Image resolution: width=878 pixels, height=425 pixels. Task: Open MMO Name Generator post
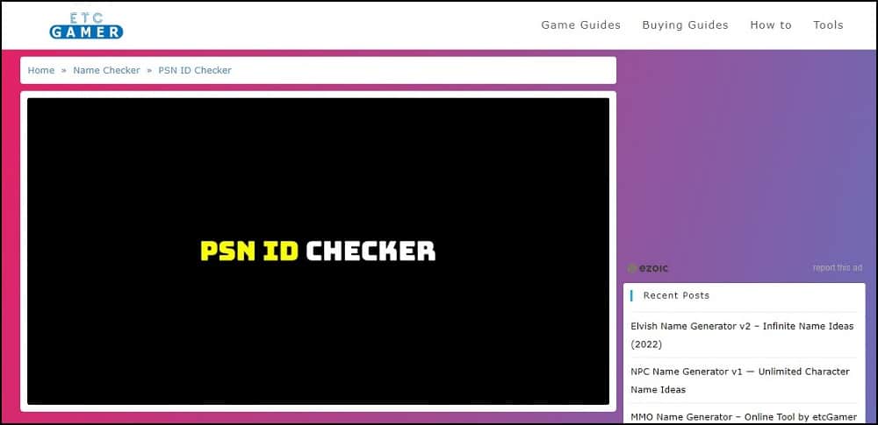tap(744, 416)
